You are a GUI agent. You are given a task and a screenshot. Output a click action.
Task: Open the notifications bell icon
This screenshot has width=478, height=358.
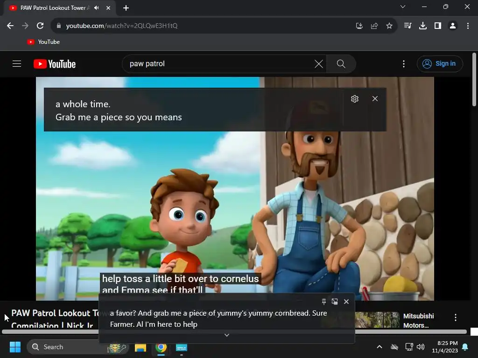click(465, 347)
